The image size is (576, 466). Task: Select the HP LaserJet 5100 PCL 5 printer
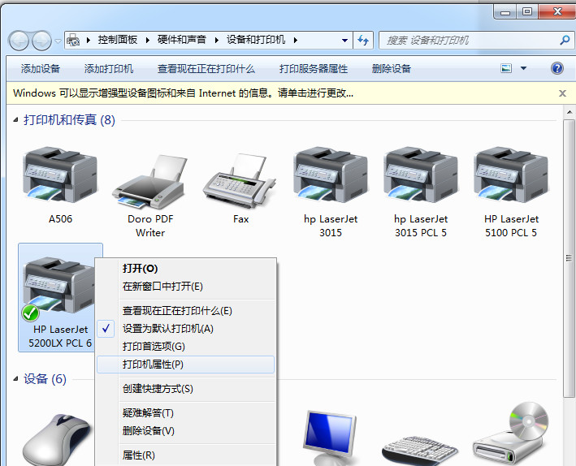coord(511,175)
